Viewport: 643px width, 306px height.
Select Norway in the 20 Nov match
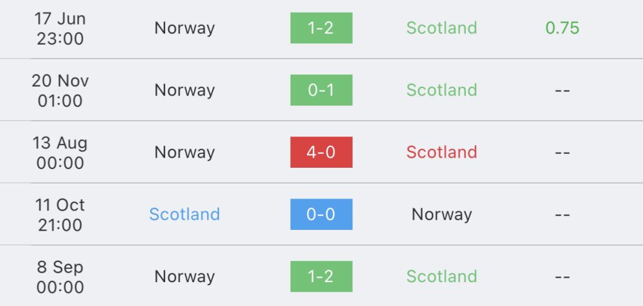tap(185, 90)
